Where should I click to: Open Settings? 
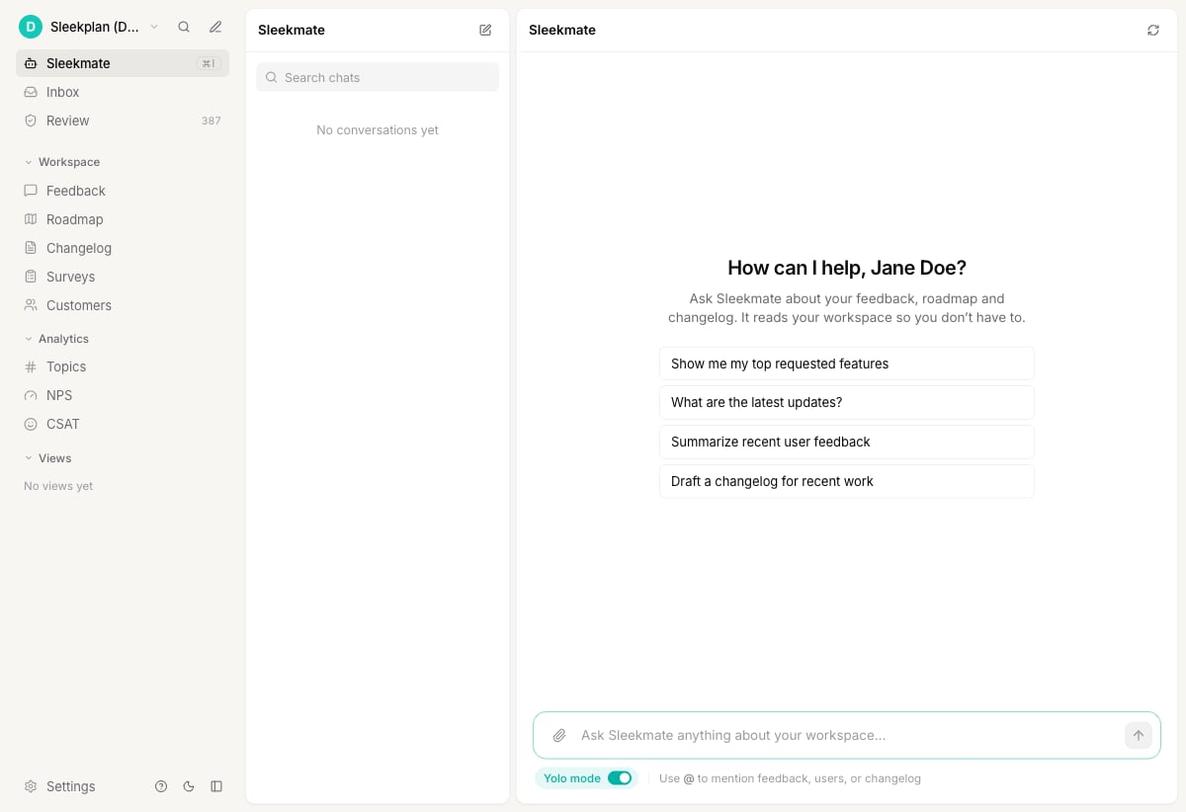60,786
